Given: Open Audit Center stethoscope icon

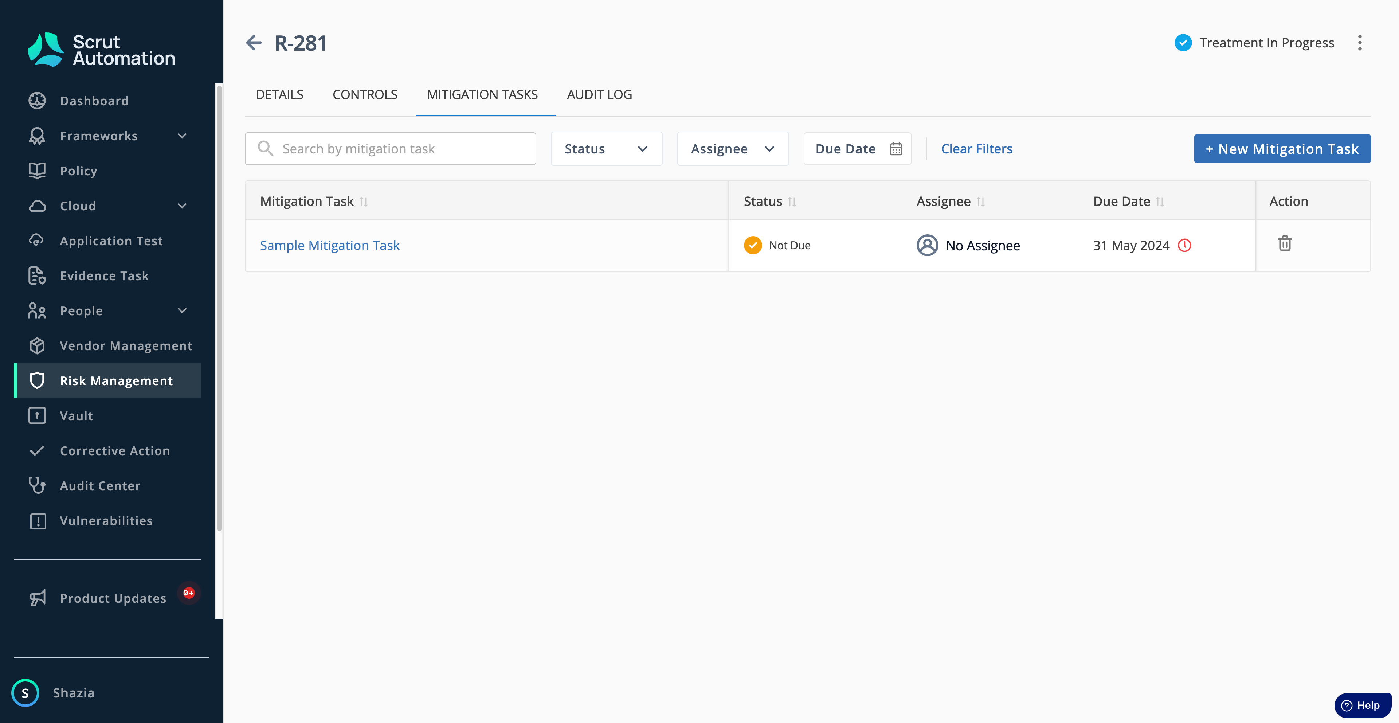Looking at the screenshot, I should point(37,486).
